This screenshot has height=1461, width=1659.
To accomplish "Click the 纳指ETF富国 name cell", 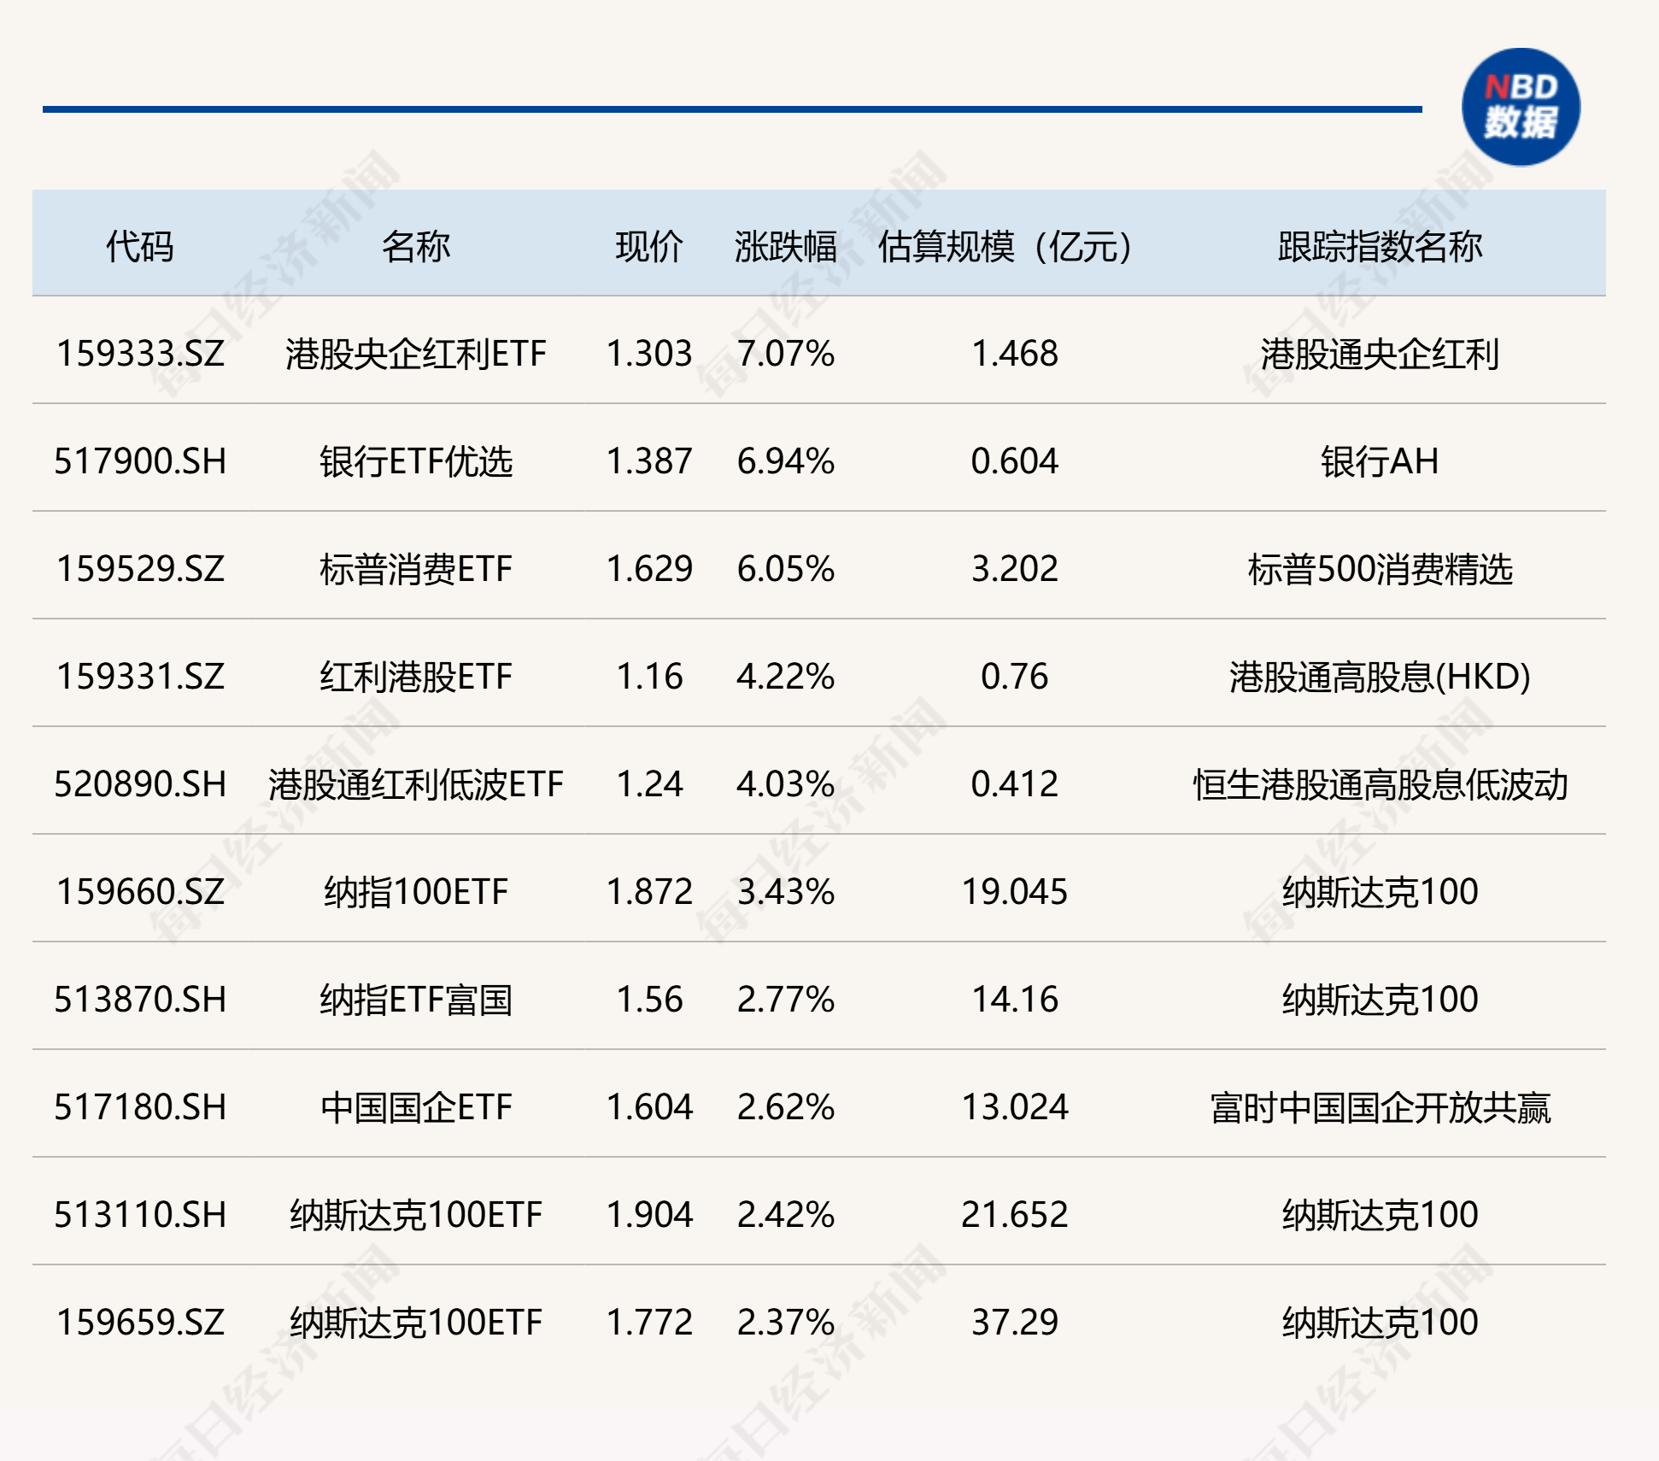I will 415,1000.
